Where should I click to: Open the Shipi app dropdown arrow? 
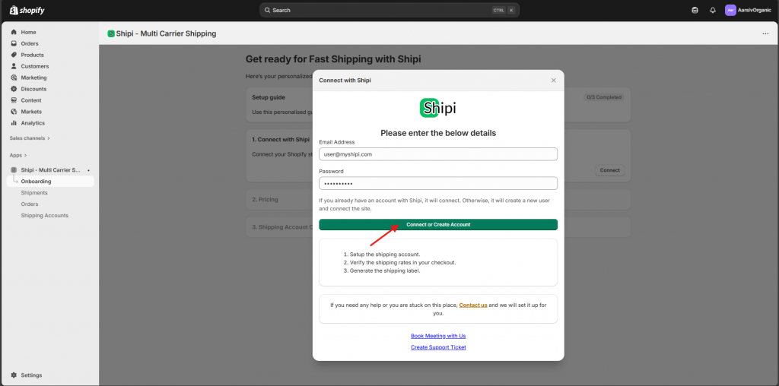pos(88,170)
